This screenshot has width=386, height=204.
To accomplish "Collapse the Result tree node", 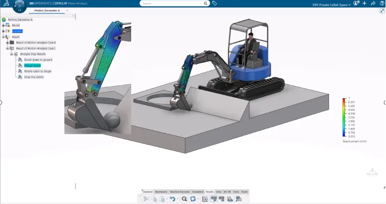I will (3, 37).
